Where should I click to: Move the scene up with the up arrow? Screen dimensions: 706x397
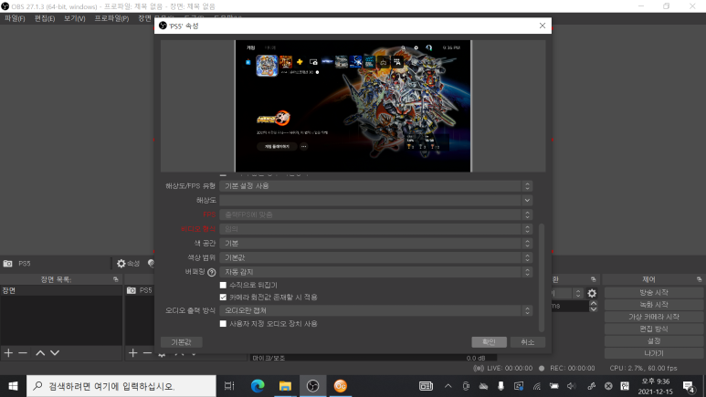(40, 353)
